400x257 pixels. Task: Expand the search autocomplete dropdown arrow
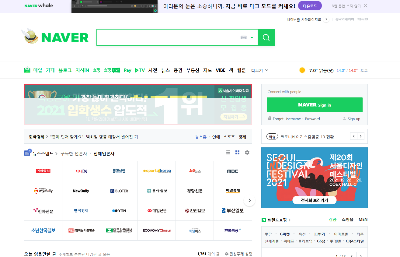252,38
